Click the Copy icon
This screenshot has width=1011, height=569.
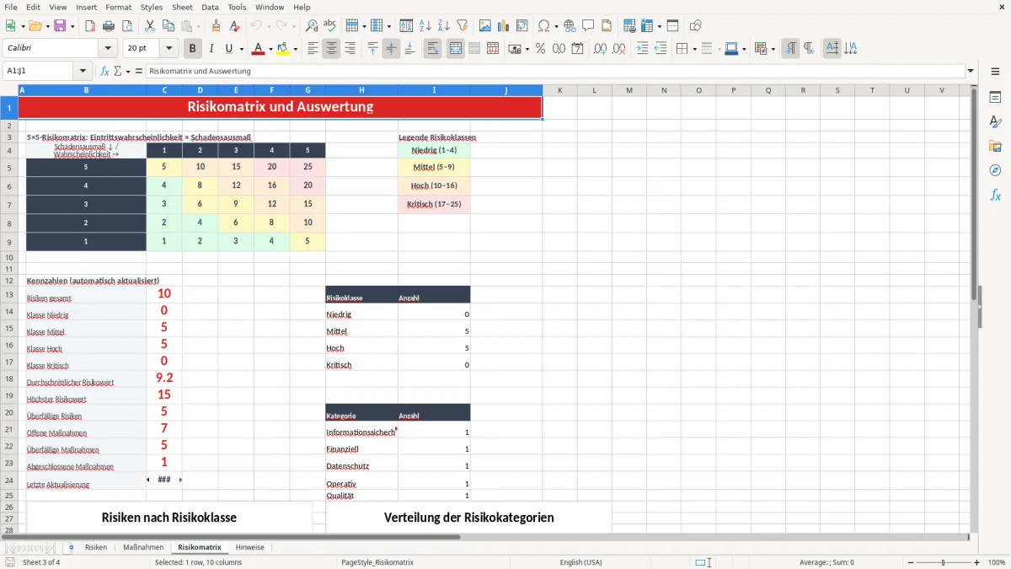coord(168,25)
